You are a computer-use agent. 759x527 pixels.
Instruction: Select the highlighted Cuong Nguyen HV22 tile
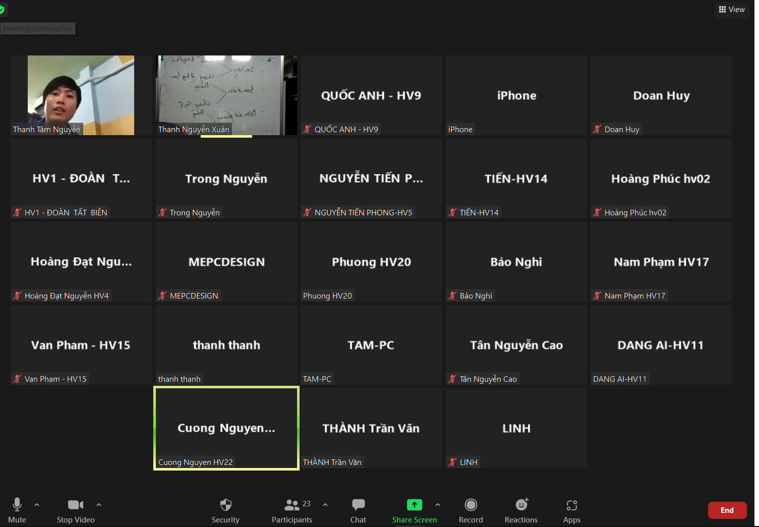[226, 428]
